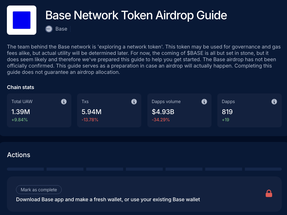Click the blue square Base logo
Screen dimensions: 287x215
[22, 20]
